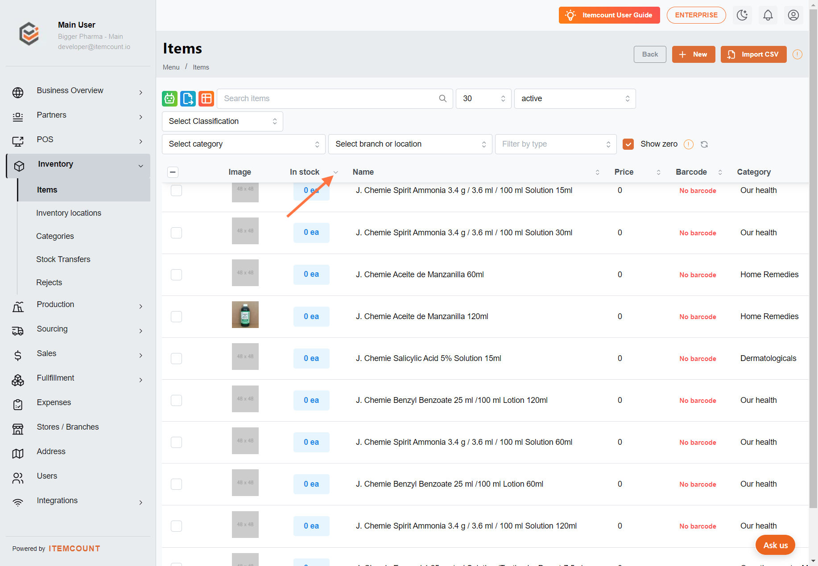
Task: Open the Select category dropdown
Action: [x=244, y=144]
